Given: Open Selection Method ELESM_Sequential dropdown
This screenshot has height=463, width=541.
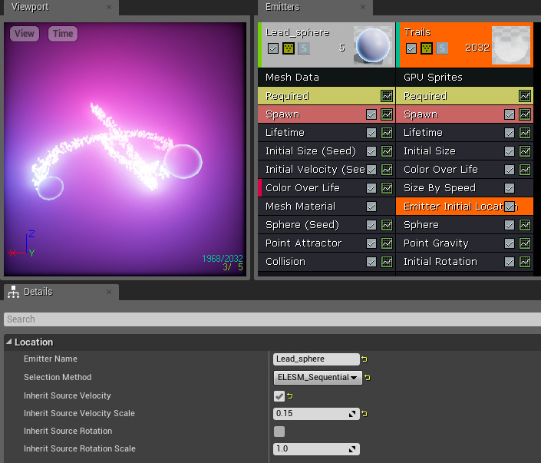Looking at the screenshot, I should [318, 377].
